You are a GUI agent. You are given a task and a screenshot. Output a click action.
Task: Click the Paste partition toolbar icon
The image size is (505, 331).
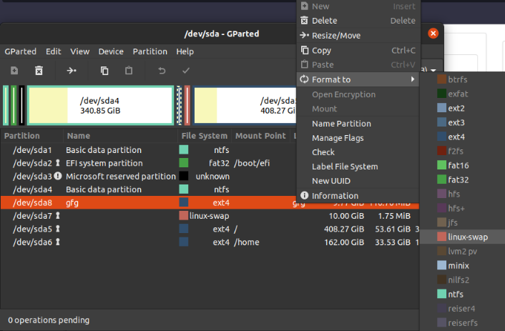click(x=129, y=70)
